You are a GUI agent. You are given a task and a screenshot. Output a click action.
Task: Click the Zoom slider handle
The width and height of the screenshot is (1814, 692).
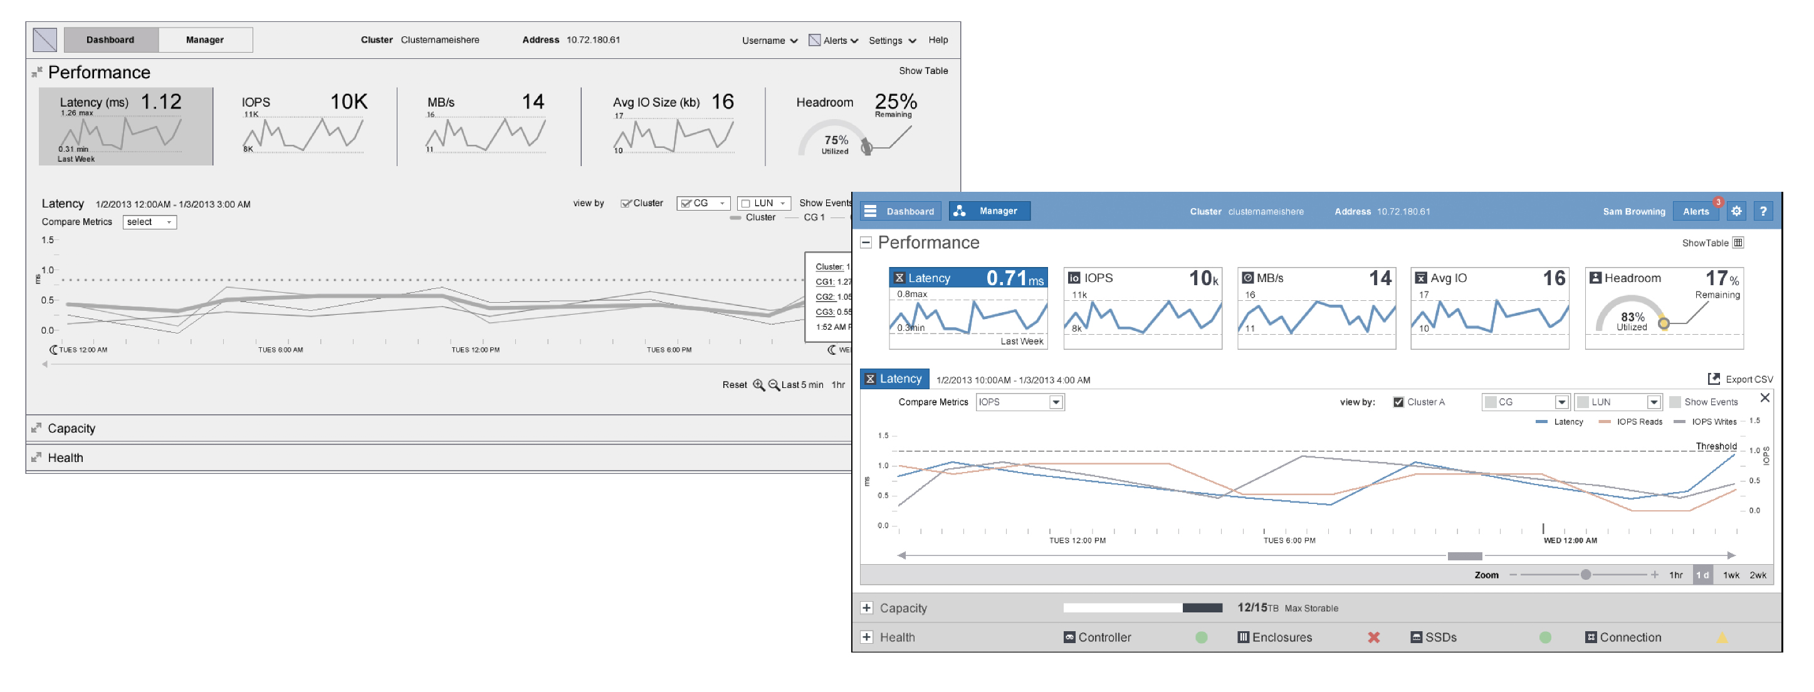tap(1585, 574)
